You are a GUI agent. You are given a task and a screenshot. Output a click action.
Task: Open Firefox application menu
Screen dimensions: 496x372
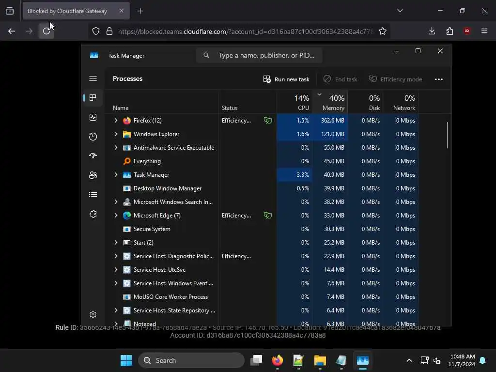[484, 31]
